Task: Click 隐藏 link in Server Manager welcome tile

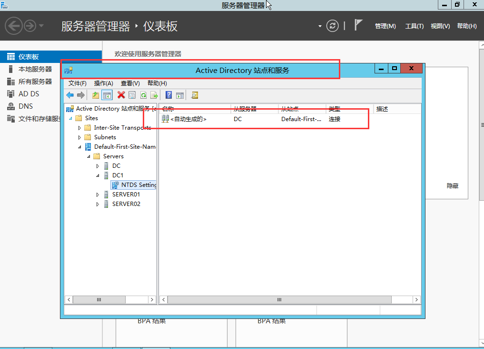Action: pos(453,186)
